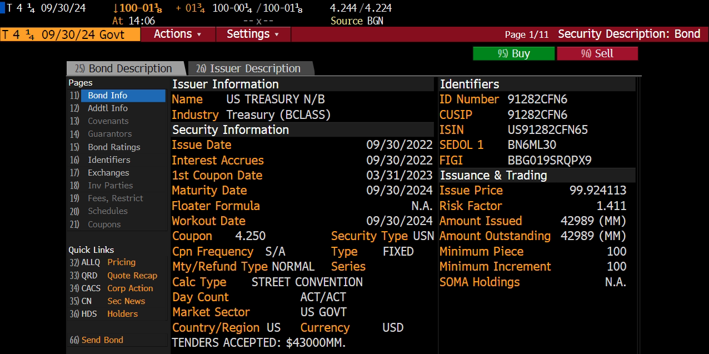Click the Mty/Refund Type label
Image resolution: width=709 pixels, height=354 pixels.
(220, 266)
